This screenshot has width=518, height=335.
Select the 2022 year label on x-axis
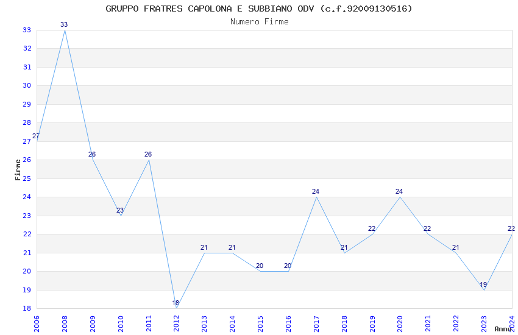click(x=456, y=323)
